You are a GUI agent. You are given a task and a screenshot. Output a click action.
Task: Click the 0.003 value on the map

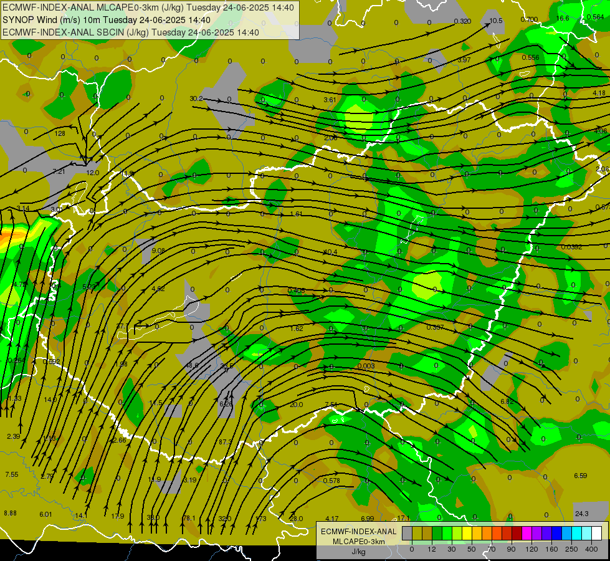coord(366,365)
